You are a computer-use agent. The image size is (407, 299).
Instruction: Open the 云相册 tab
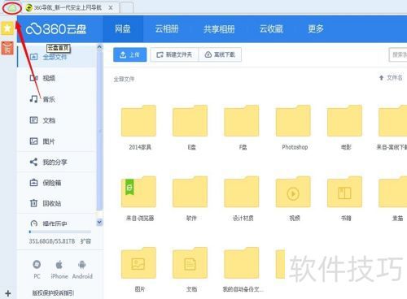(167, 28)
